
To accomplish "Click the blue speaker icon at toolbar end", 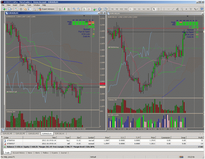I will 201,9.
